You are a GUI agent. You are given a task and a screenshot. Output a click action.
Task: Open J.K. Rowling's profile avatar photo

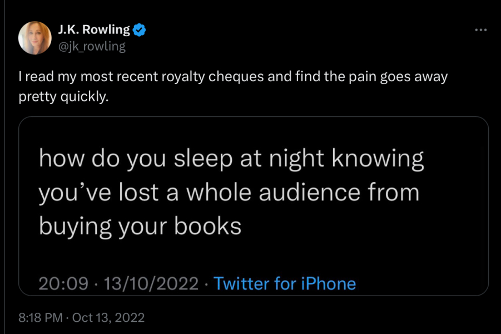pyautogui.click(x=35, y=38)
